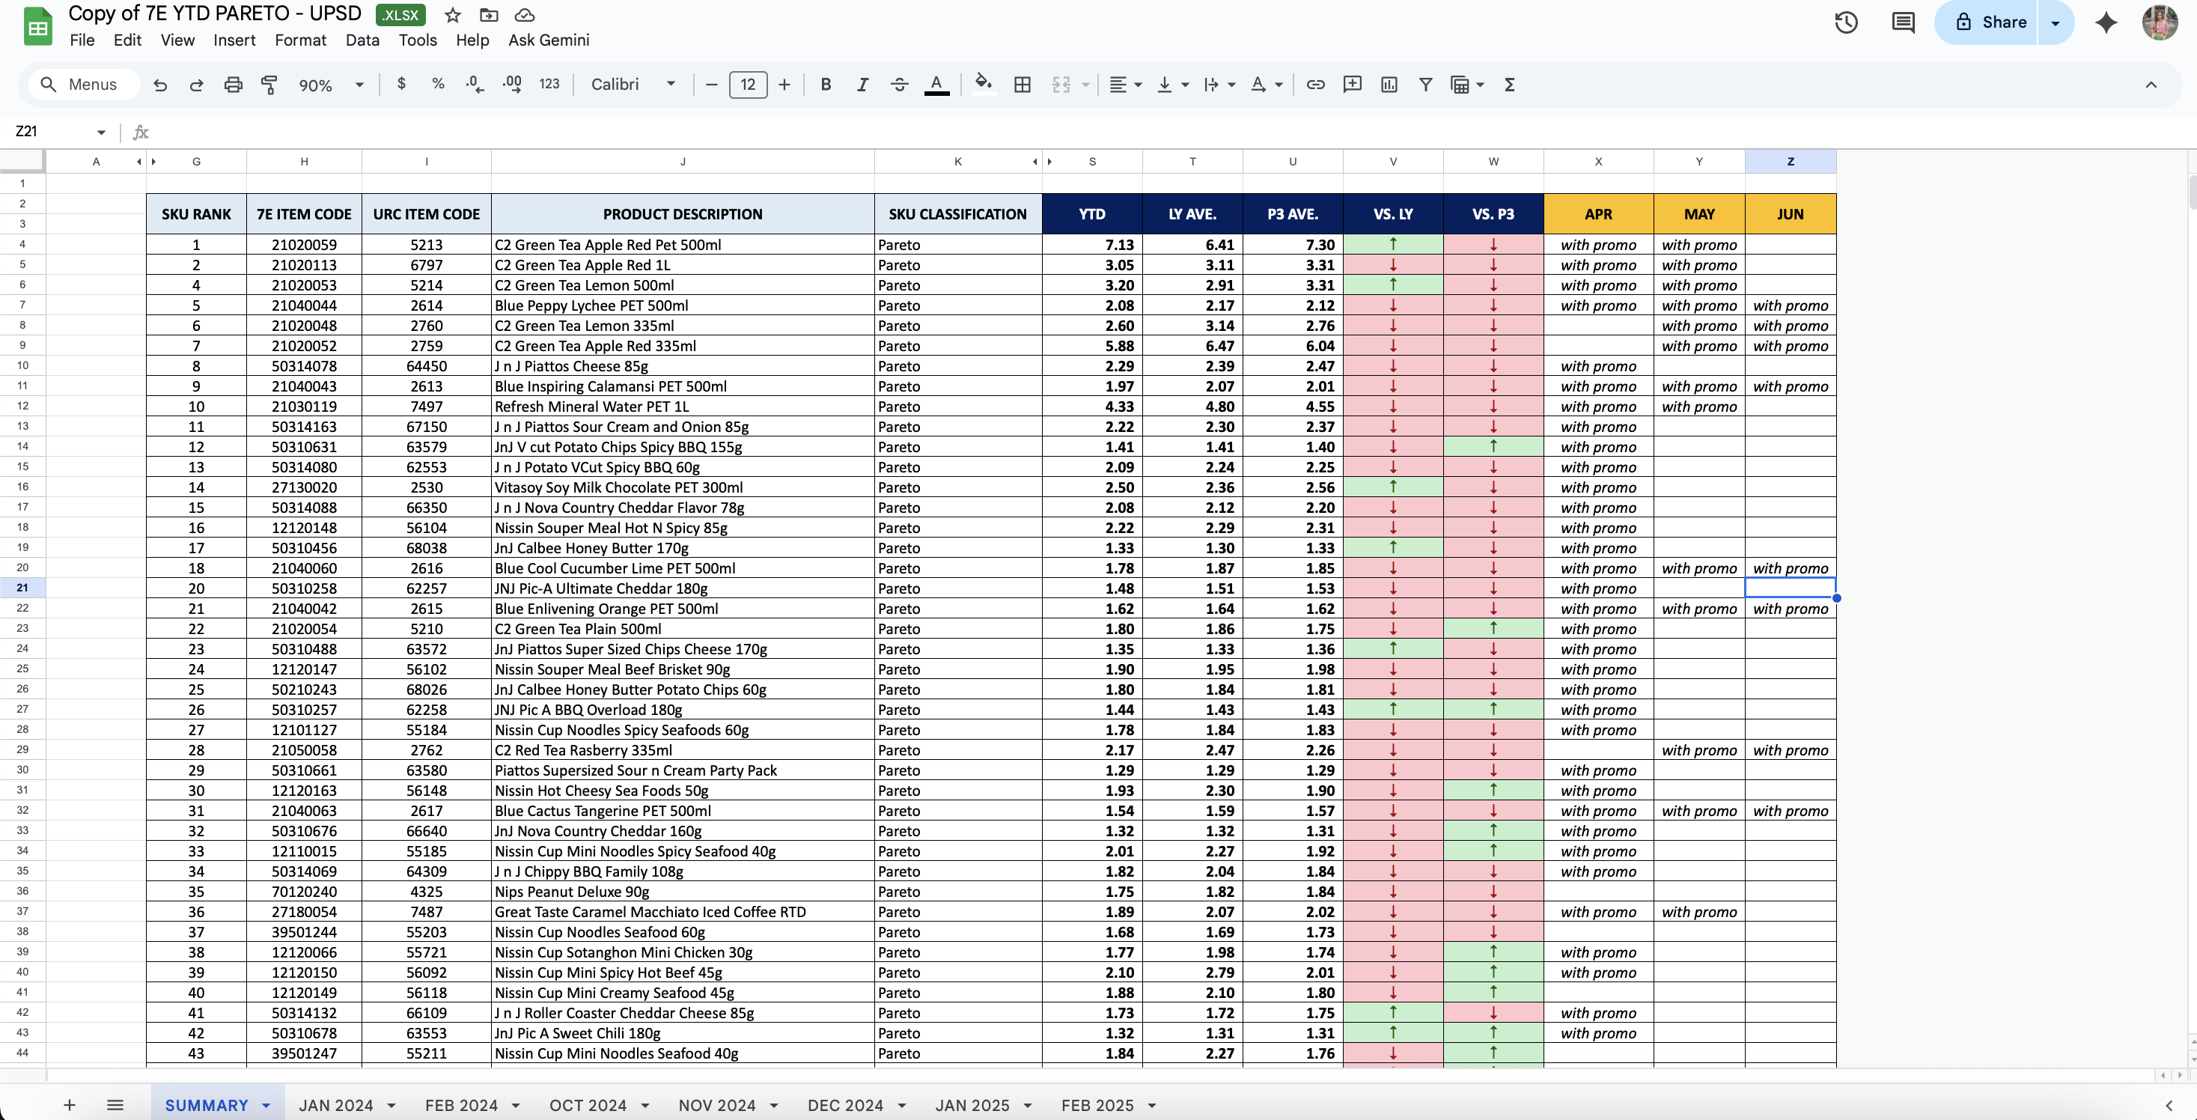The image size is (2197, 1120).
Task: Click the cell name box showing Z21
Action: pos(51,131)
